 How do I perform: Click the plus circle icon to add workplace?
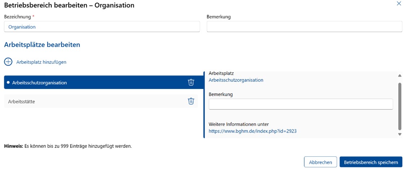click(8, 62)
